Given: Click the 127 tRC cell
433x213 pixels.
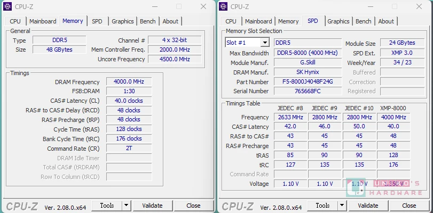Looking at the screenshot, I should pyautogui.click(x=290, y=165).
